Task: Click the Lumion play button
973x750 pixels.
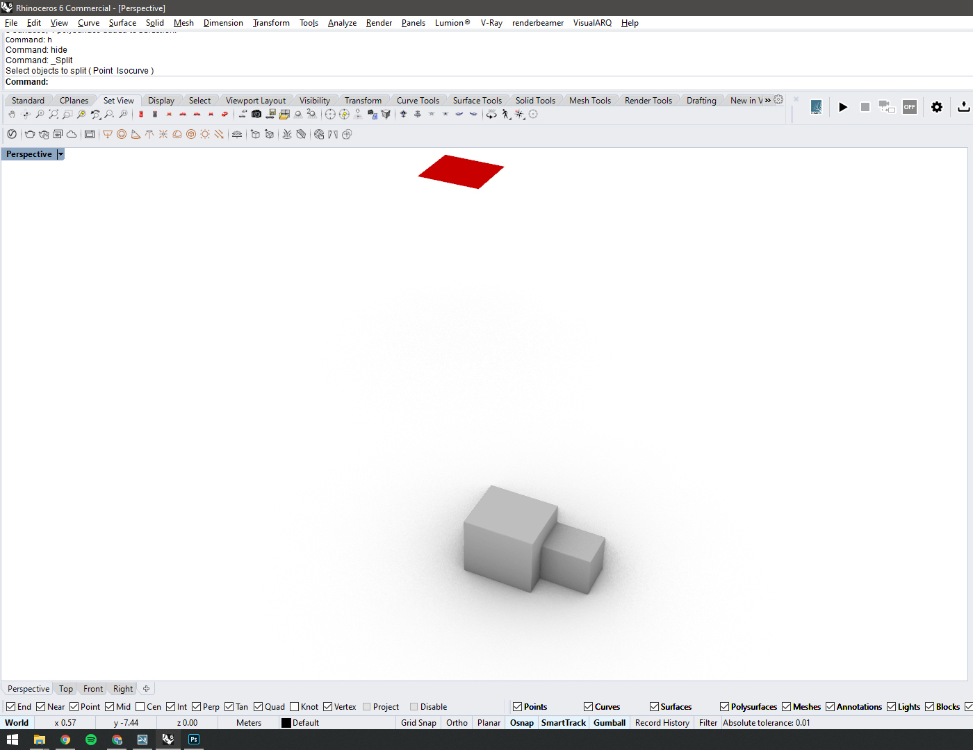Action: coord(843,107)
